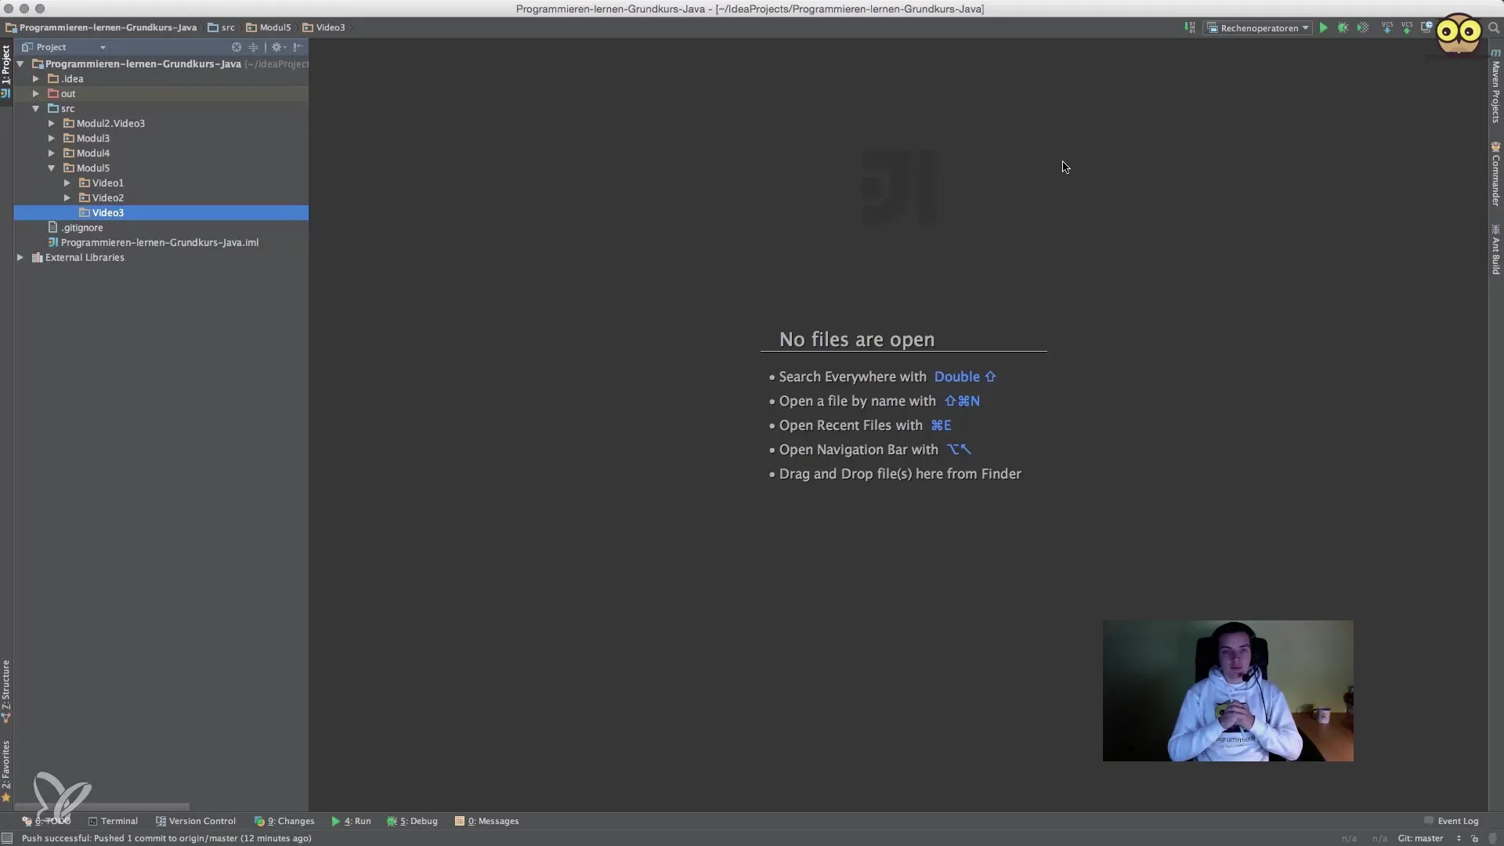Click the Project panel horizontal scrollbar
Screen dimensions: 1504x846
point(102,807)
